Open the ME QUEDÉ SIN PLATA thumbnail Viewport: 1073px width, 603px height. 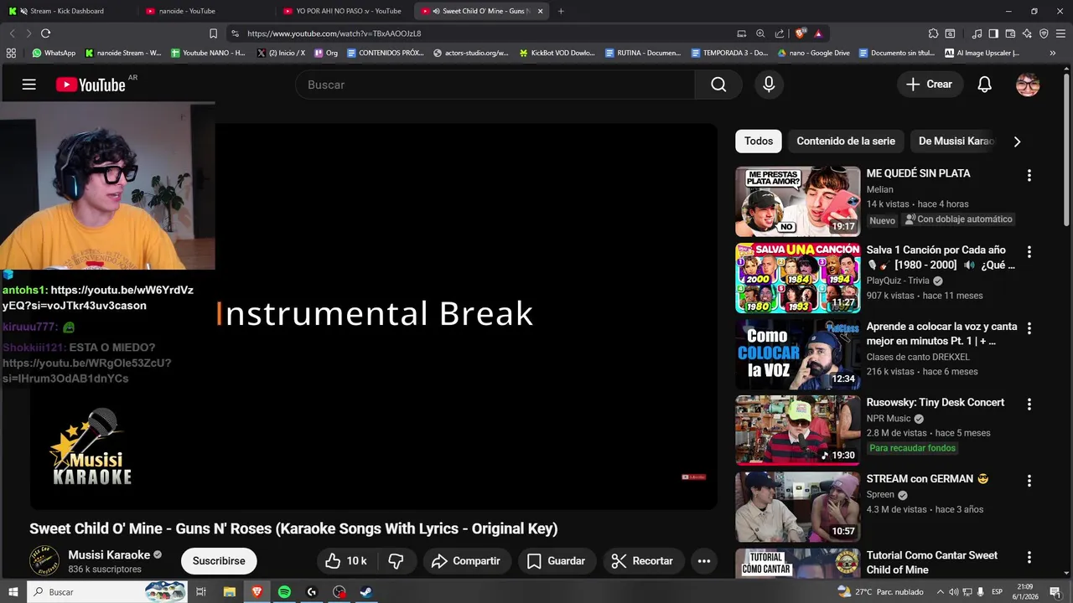pos(798,202)
